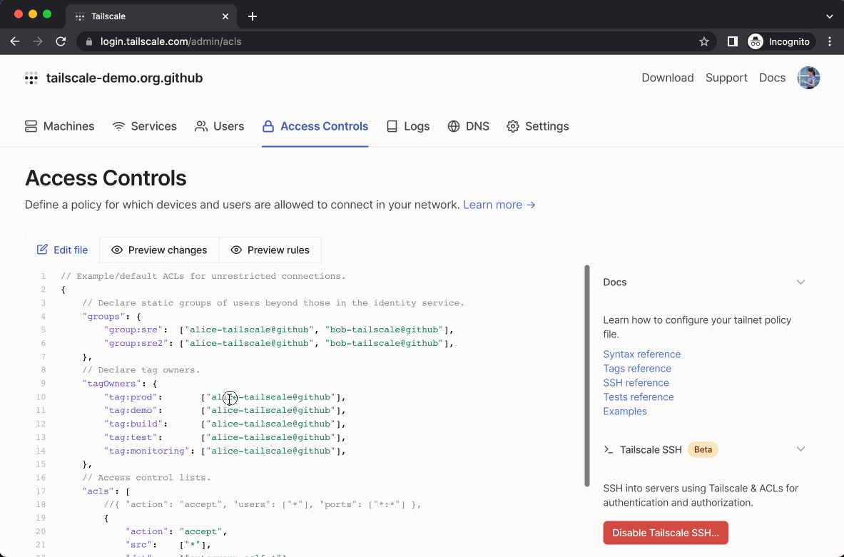Click Disable Tailscale SSH button
This screenshot has height=557, width=844.
pos(666,533)
